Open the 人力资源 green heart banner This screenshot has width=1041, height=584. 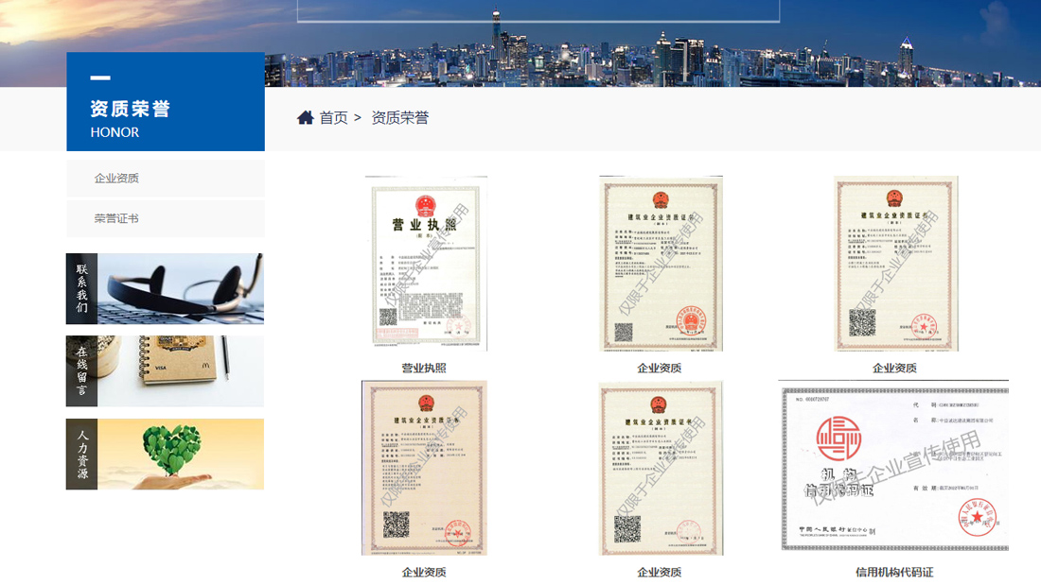click(165, 454)
